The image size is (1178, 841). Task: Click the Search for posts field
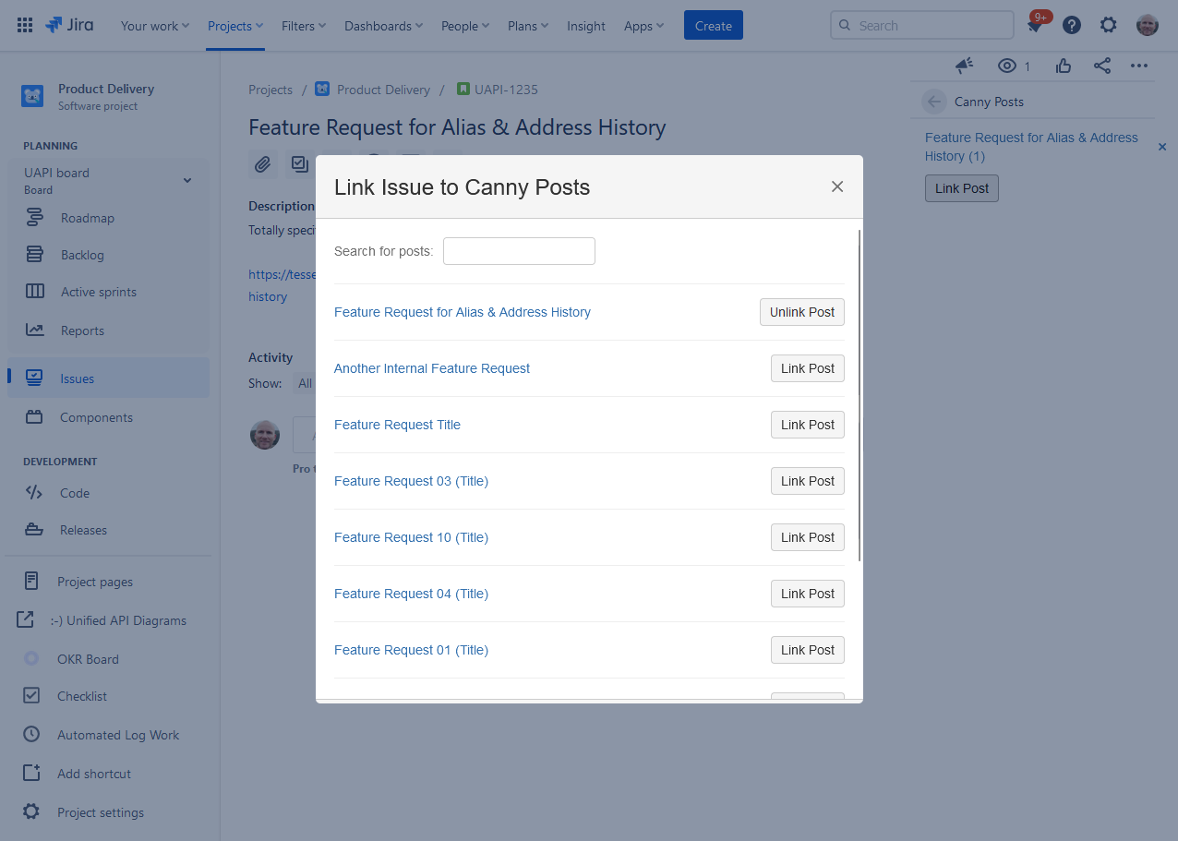519,251
